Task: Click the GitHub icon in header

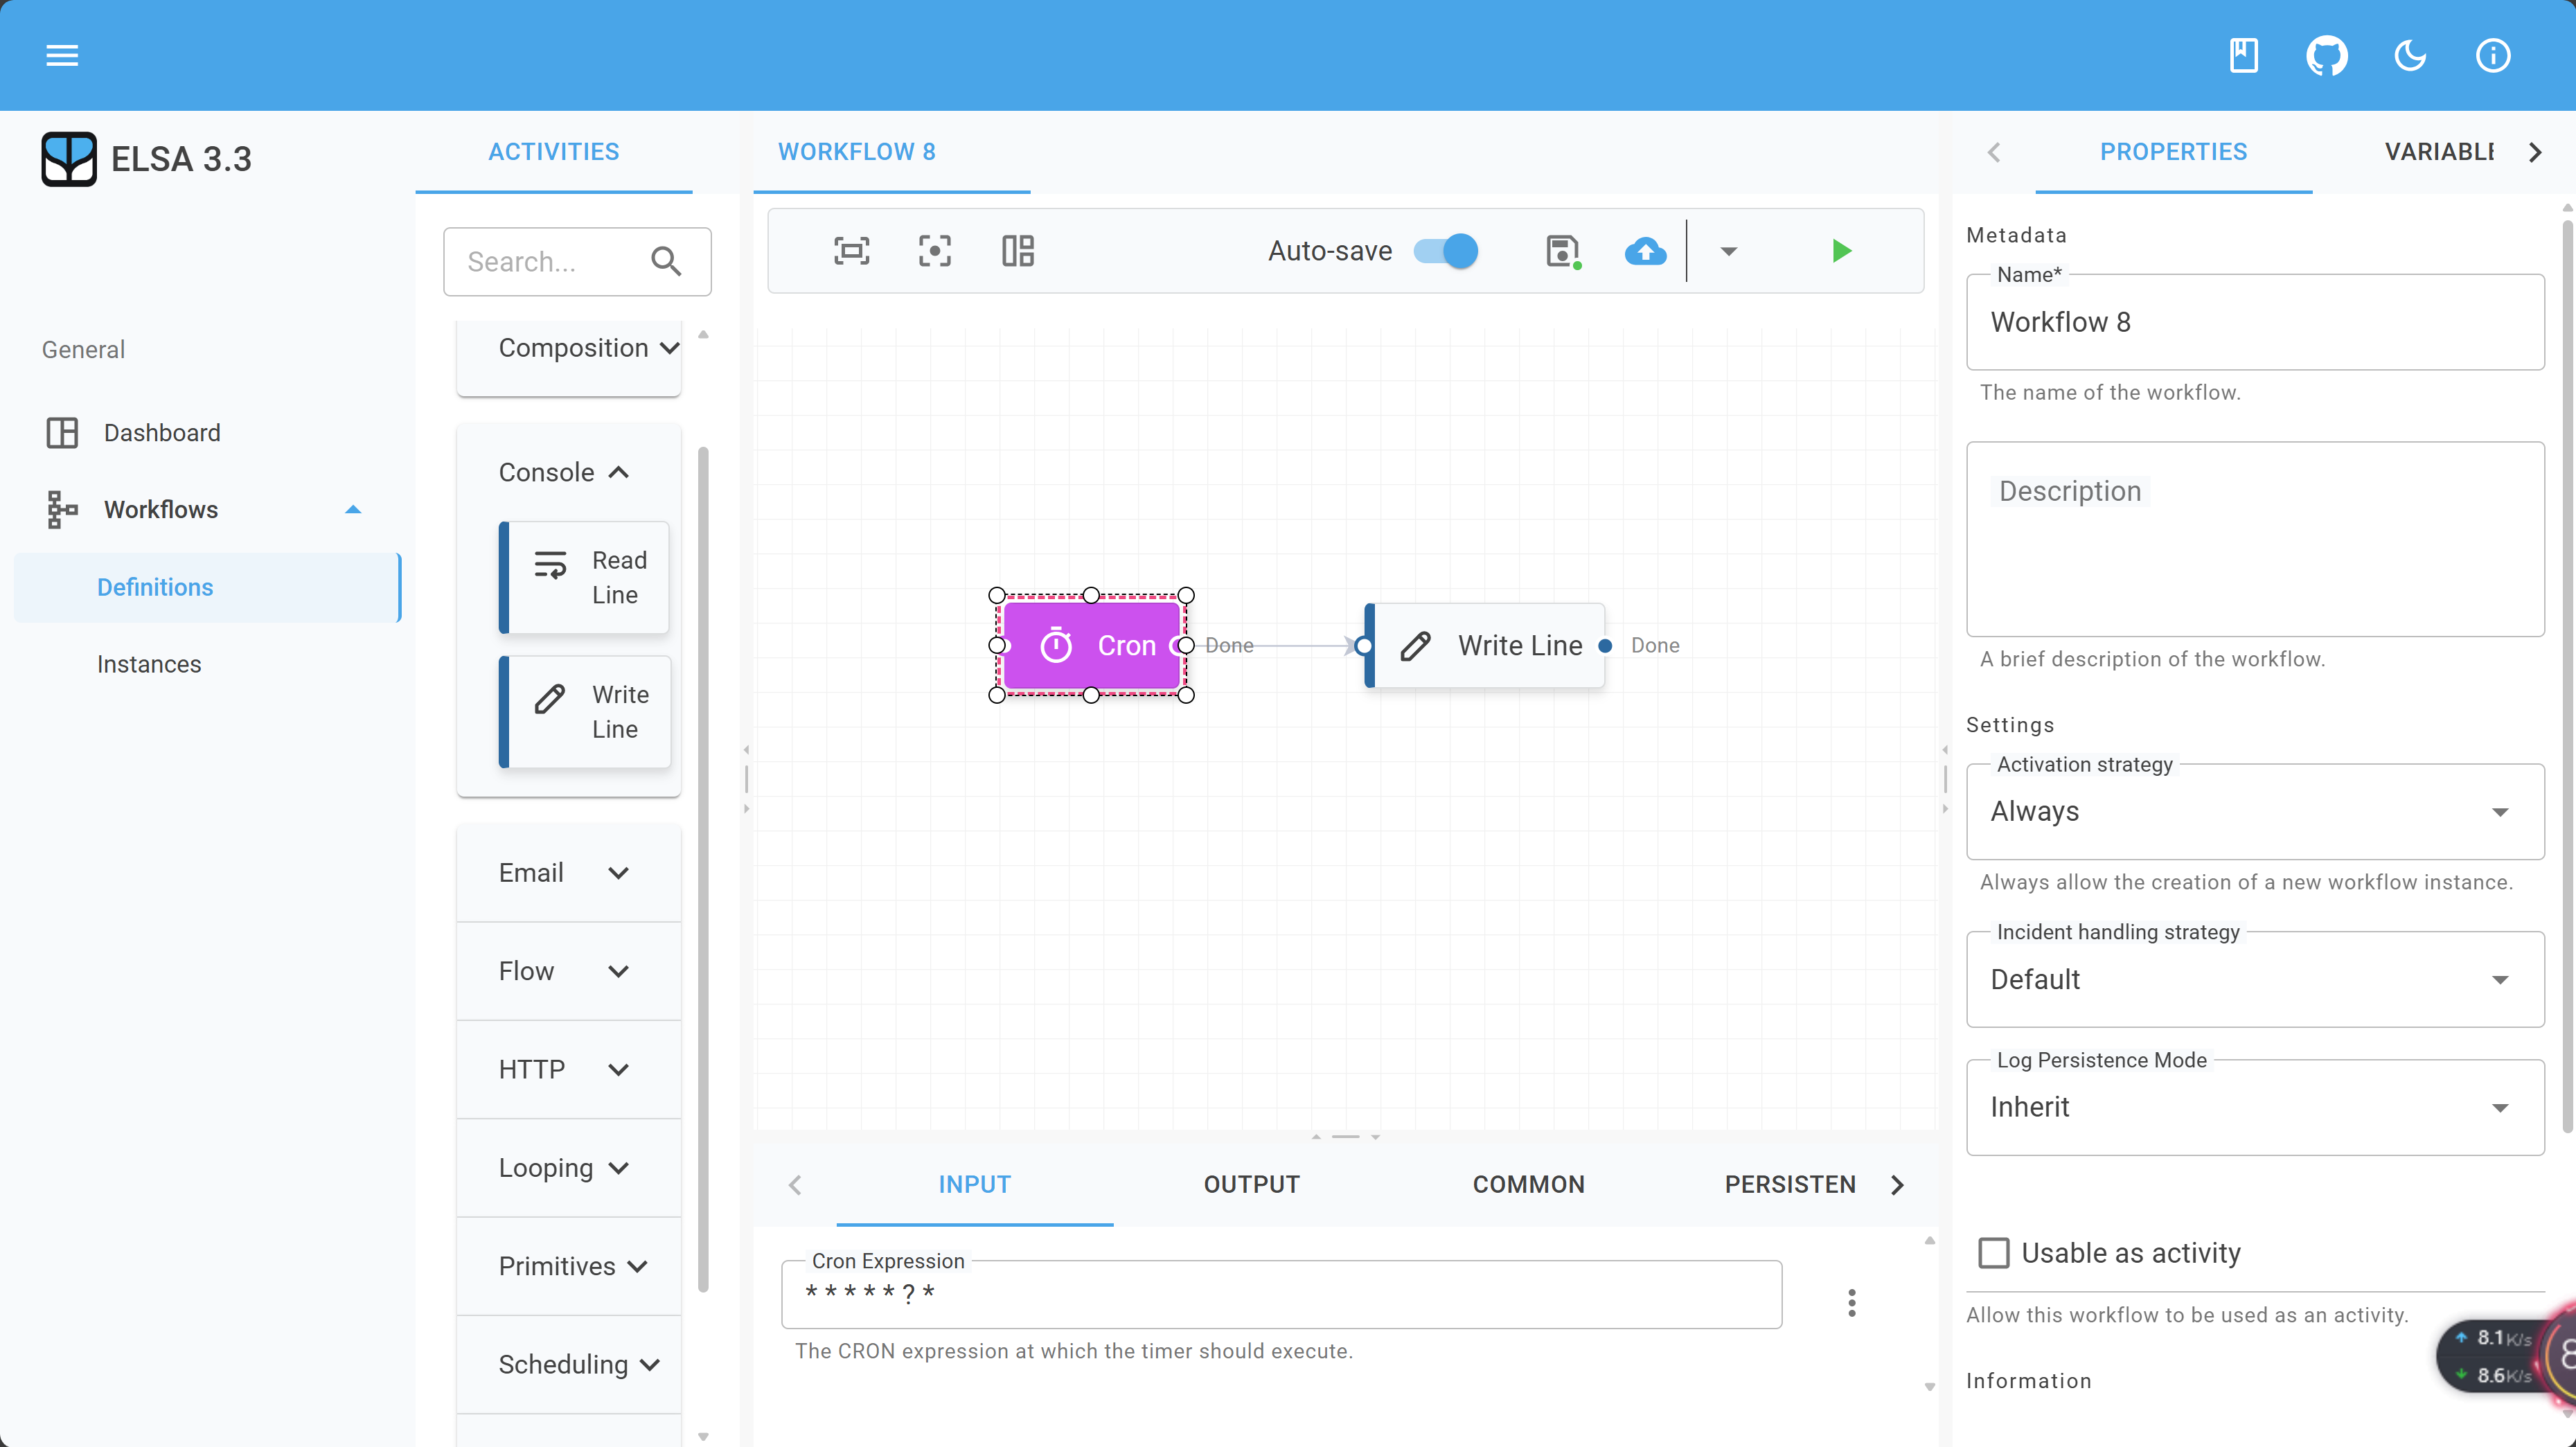Action: pyautogui.click(x=2326, y=55)
